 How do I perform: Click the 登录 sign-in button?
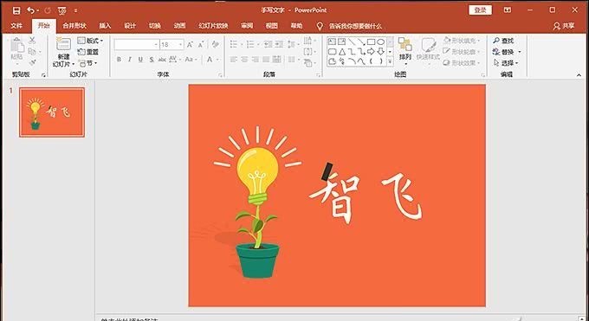pyautogui.click(x=480, y=10)
